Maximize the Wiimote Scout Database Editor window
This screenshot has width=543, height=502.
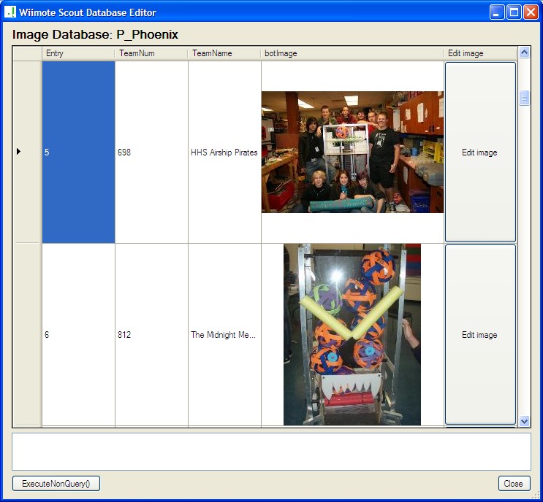514,12
